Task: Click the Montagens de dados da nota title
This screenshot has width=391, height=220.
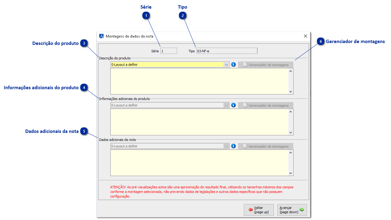Action: [129, 36]
